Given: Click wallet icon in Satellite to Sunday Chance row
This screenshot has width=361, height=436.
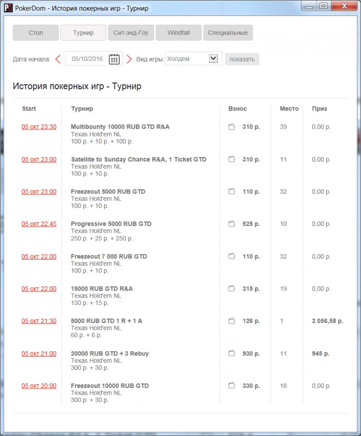Looking at the screenshot, I should 232,159.
